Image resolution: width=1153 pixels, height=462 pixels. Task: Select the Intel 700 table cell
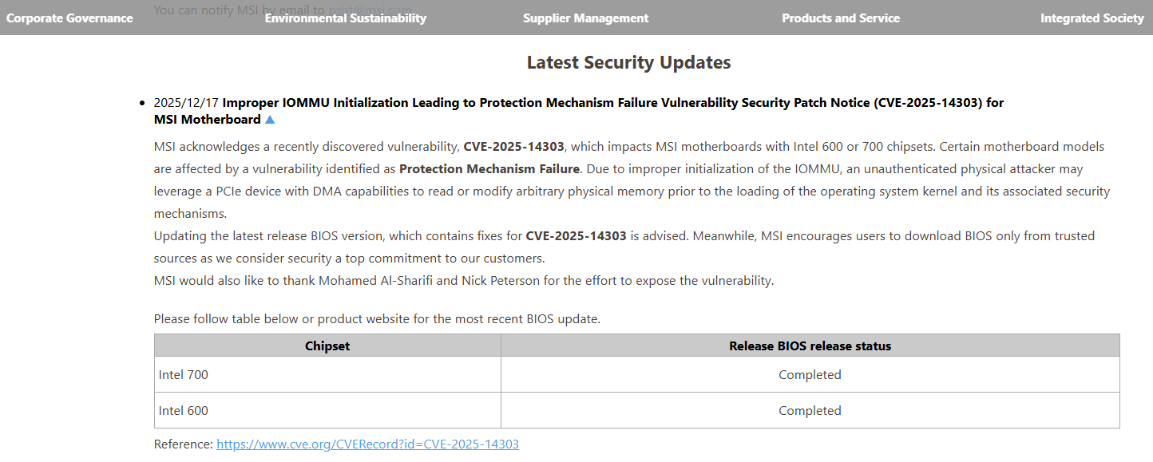pyautogui.click(x=184, y=375)
